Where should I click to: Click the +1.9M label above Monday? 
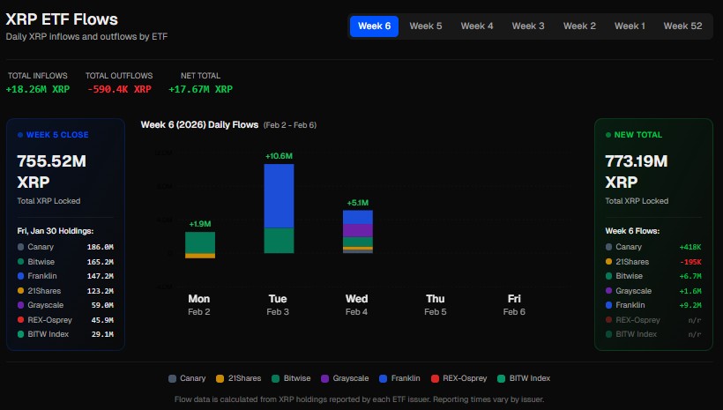pyautogui.click(x=200, y=224)
